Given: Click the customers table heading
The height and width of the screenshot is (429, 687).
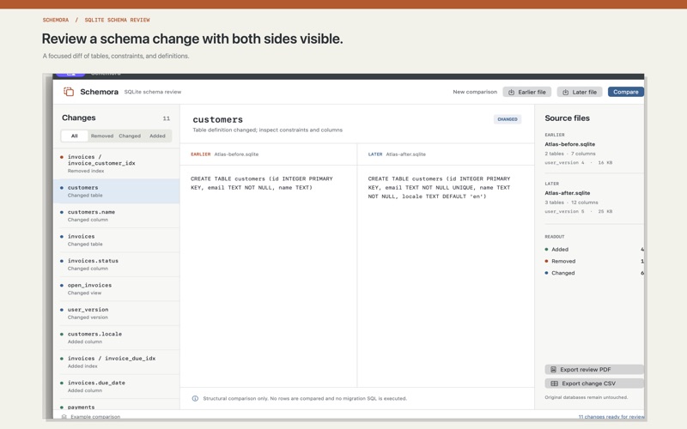Looking at the screenshot, I should pos(218,119).
